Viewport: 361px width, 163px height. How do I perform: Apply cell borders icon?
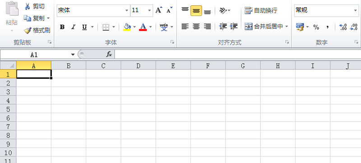(x=106, y=27)
